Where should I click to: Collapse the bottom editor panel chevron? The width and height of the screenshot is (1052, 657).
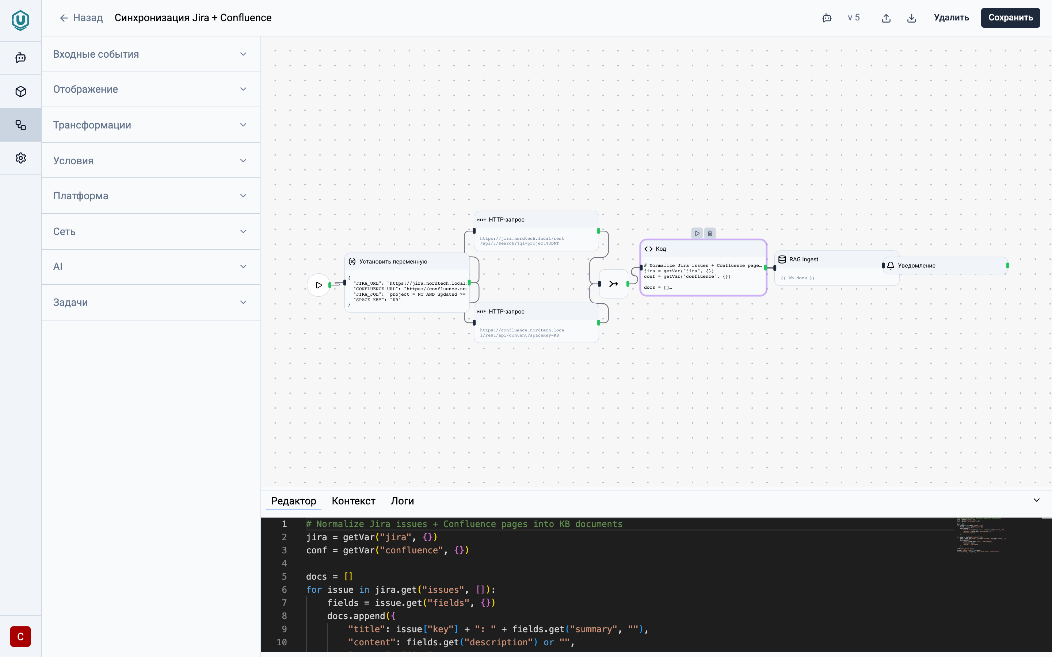point(1036,500)
